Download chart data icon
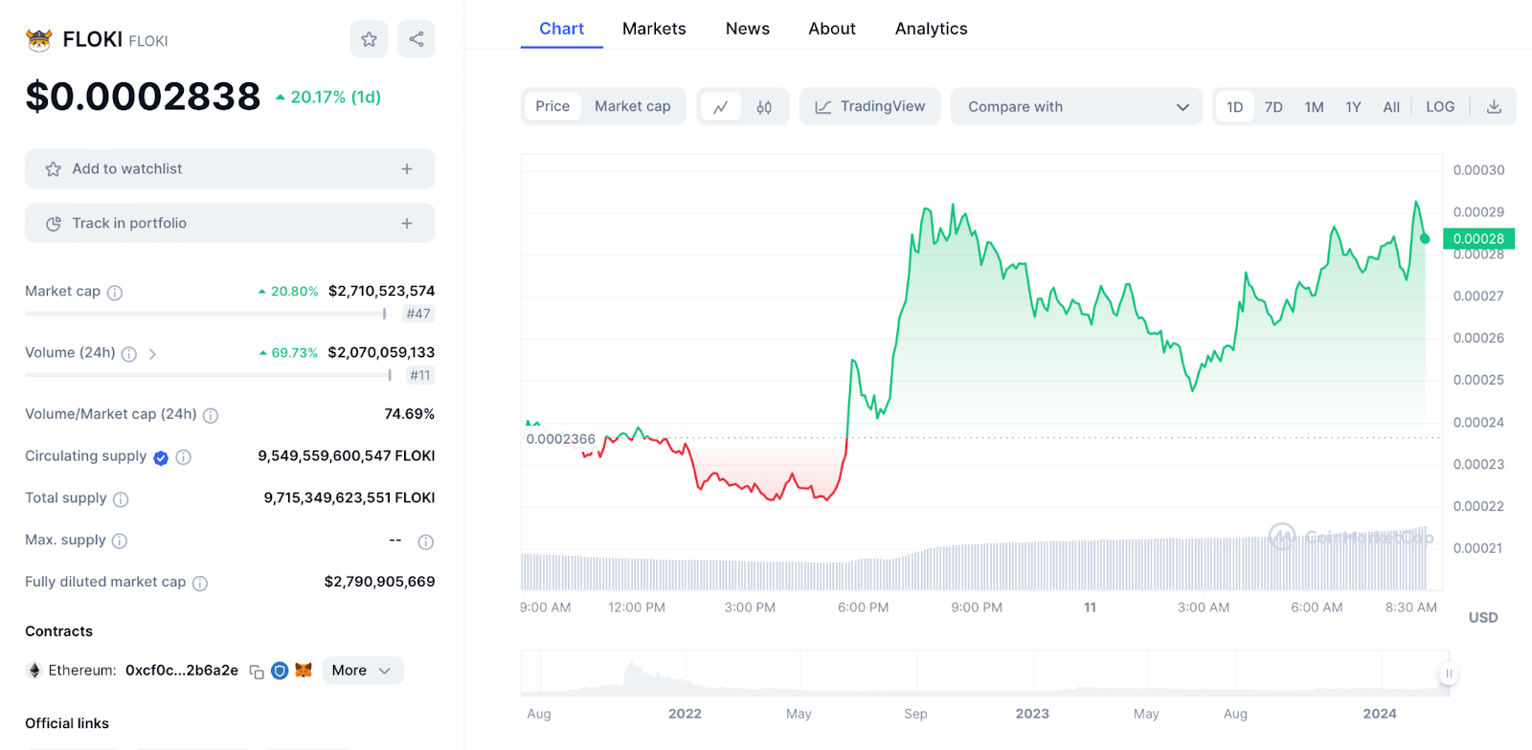 tap(1494, 107)
